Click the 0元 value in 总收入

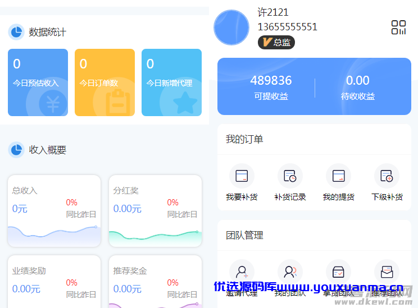(x=20, y=209)
